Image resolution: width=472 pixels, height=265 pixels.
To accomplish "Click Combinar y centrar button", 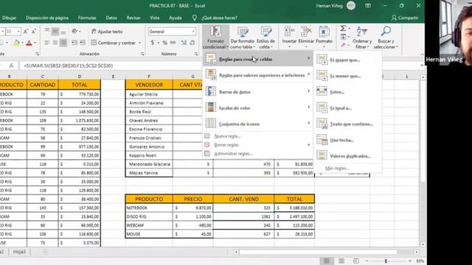I will [114, 43].
